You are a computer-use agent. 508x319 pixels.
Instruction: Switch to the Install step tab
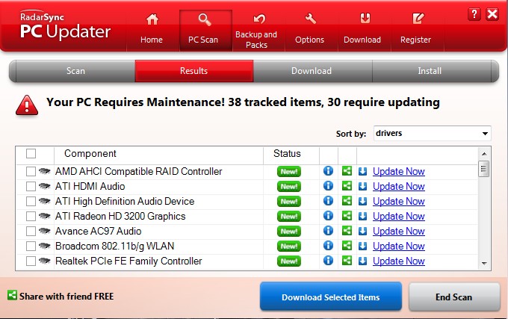pyautogui.click(x=431, y=71)
